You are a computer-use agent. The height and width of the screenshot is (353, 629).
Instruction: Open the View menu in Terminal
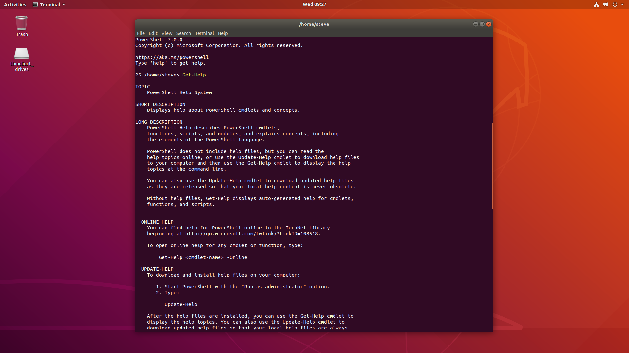(x=167, y=33)
